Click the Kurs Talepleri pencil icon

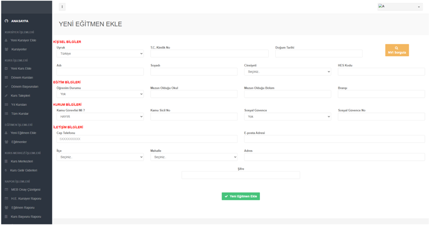click(x=6, y=96)
